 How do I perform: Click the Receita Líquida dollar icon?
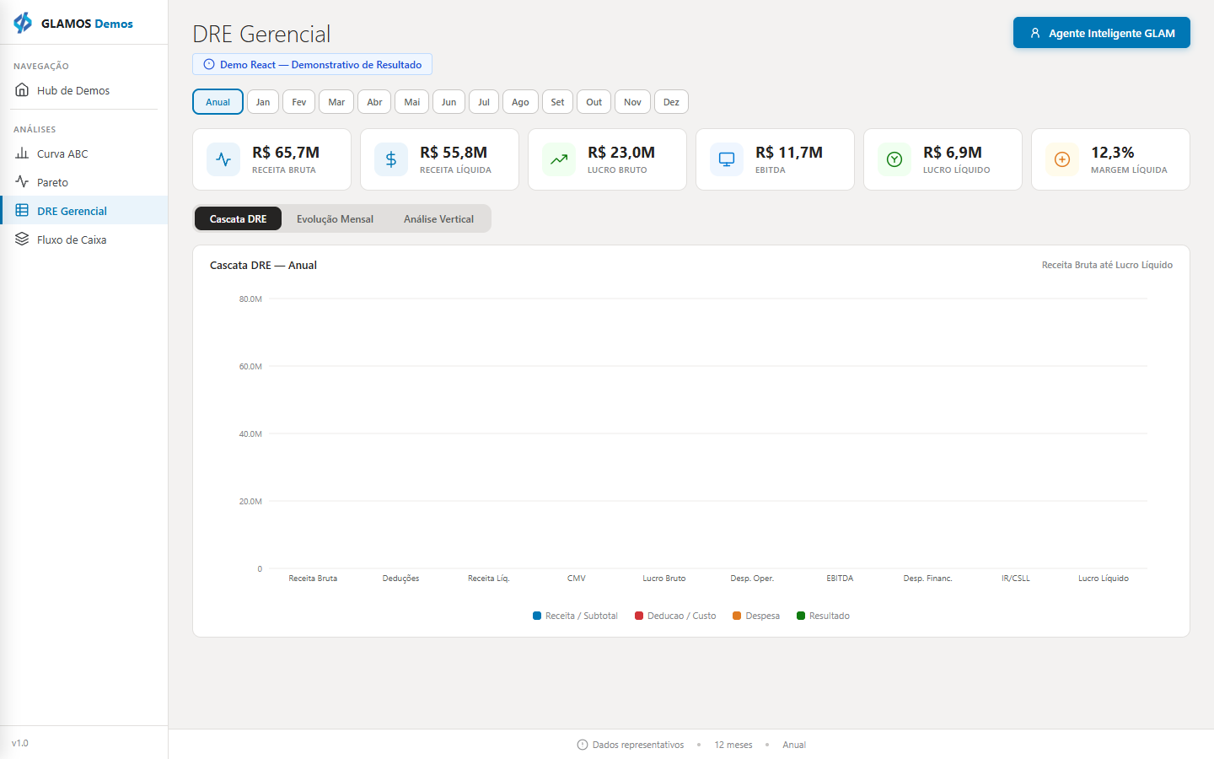391,159
